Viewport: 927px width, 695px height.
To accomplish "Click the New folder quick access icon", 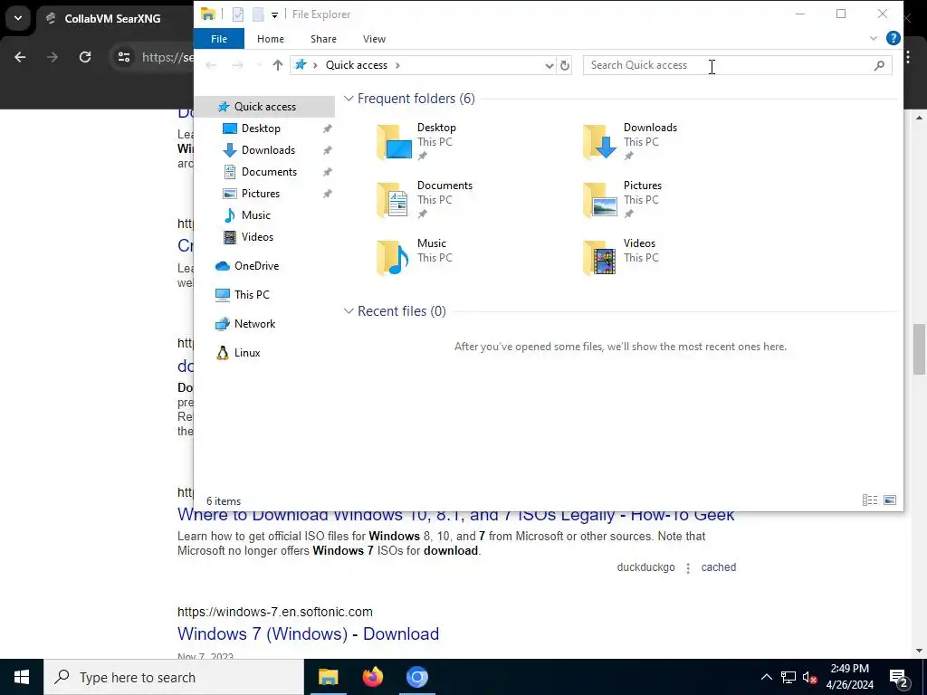I will [258, 14].
